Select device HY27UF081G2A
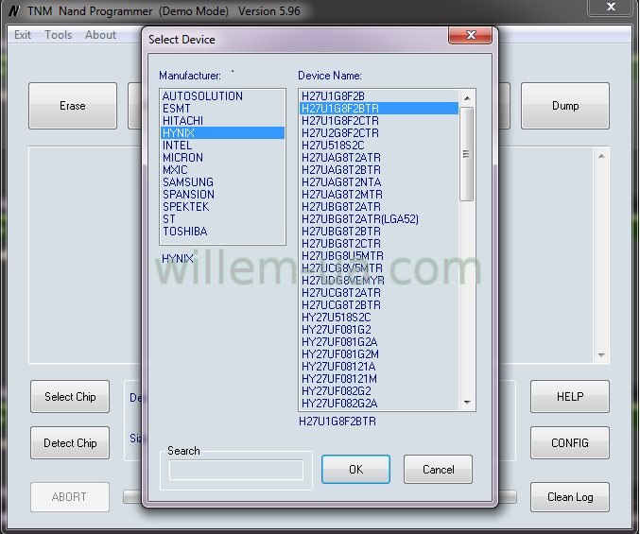The image size is (640, 534). tap(379, 341)
